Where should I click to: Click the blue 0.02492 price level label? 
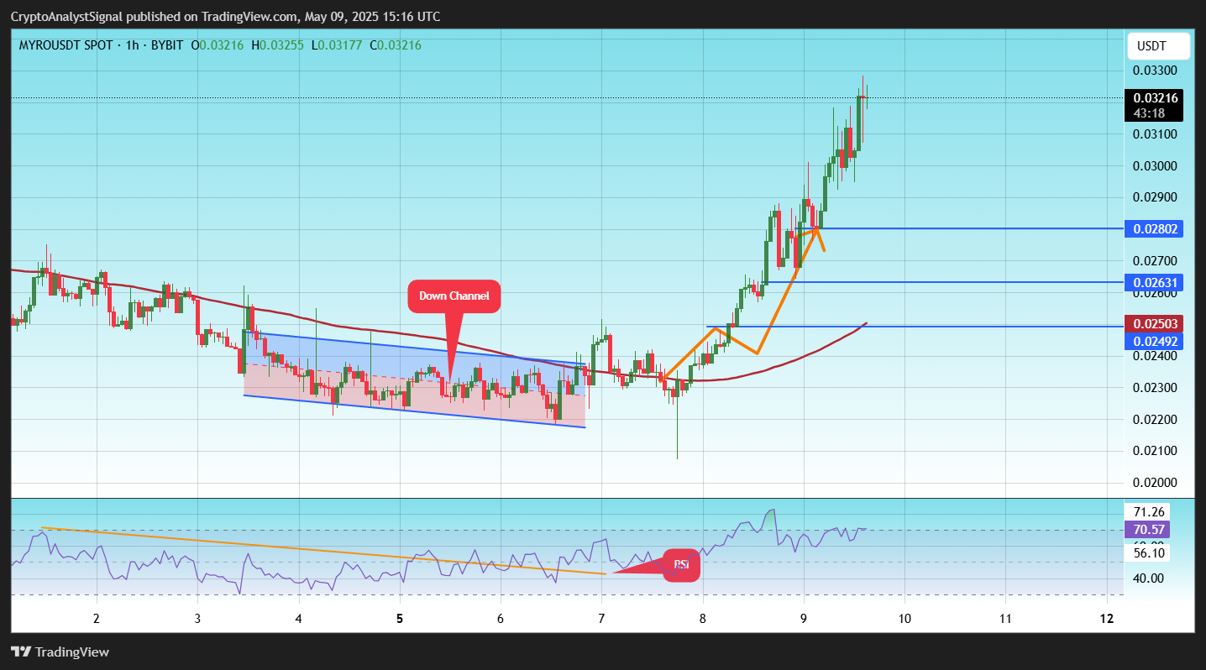click(1156, 341)
